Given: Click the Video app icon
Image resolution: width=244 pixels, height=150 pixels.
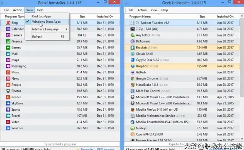Looking at the screenshot, I should 8,122.
